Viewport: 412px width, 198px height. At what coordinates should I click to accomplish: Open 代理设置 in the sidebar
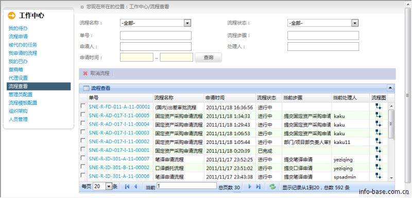tap(18, 78)
